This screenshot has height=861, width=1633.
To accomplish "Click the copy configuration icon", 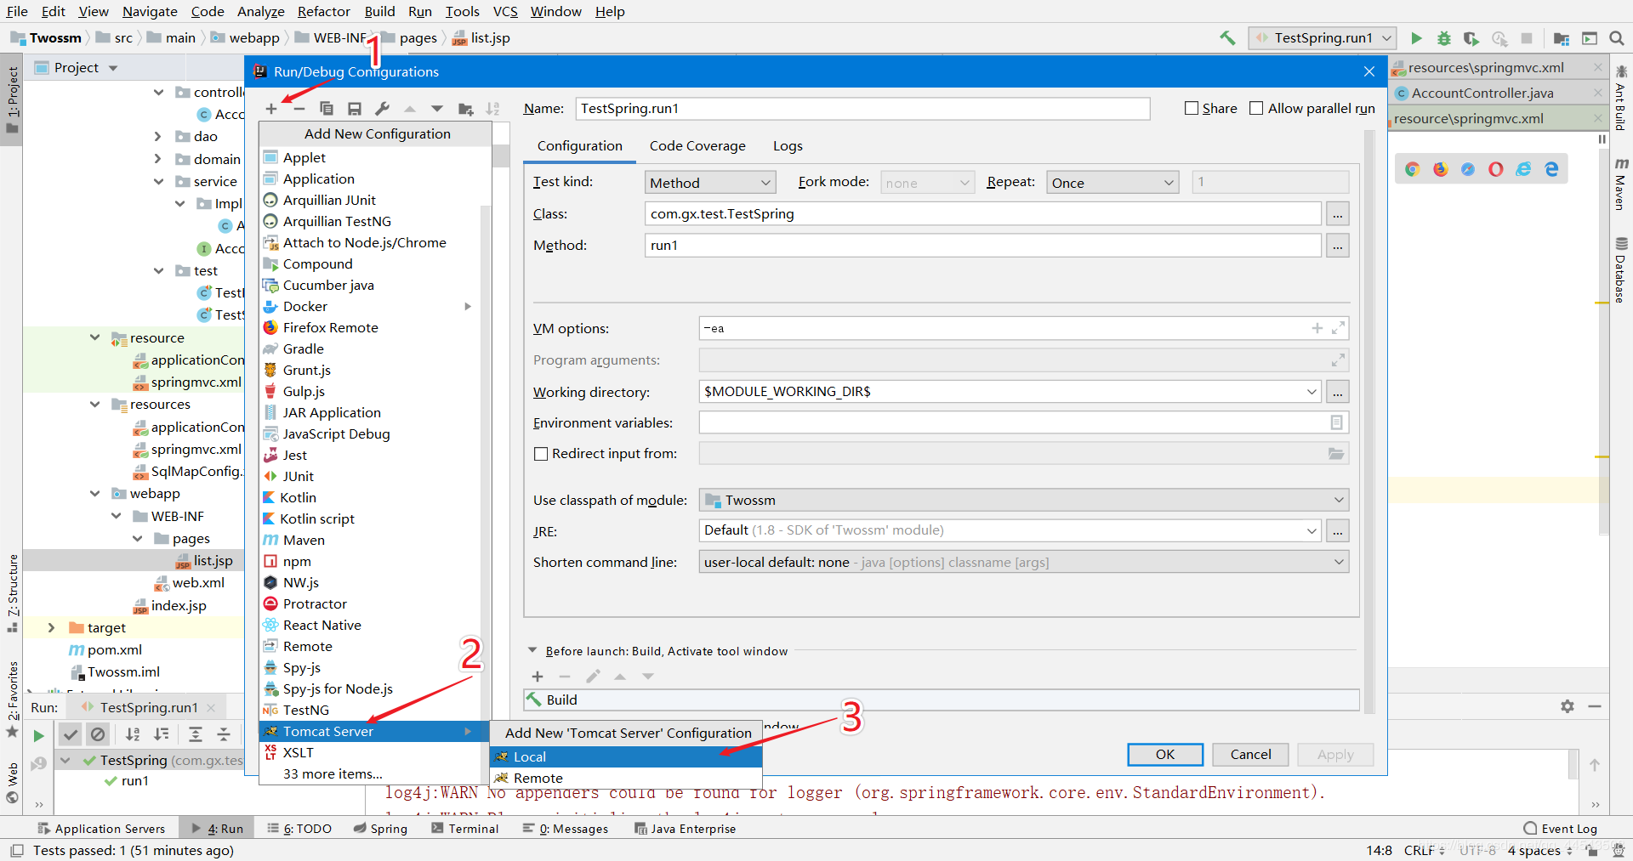I will click(326, 109).
